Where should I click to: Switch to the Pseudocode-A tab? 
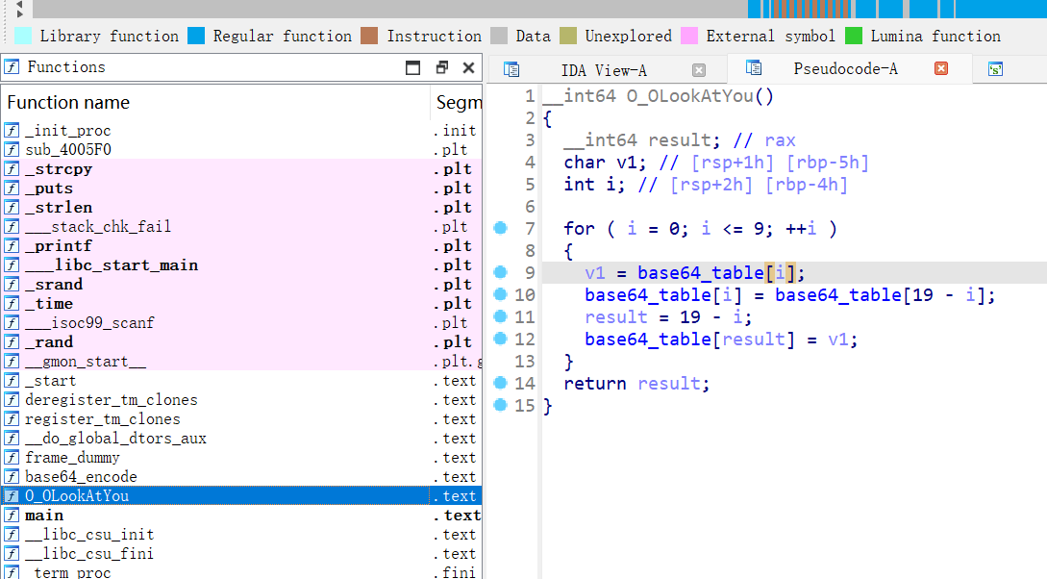coord(845,69)
